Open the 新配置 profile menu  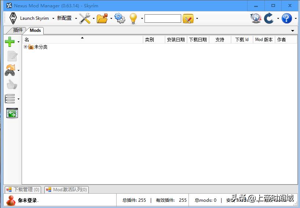[x=64, y=18]
